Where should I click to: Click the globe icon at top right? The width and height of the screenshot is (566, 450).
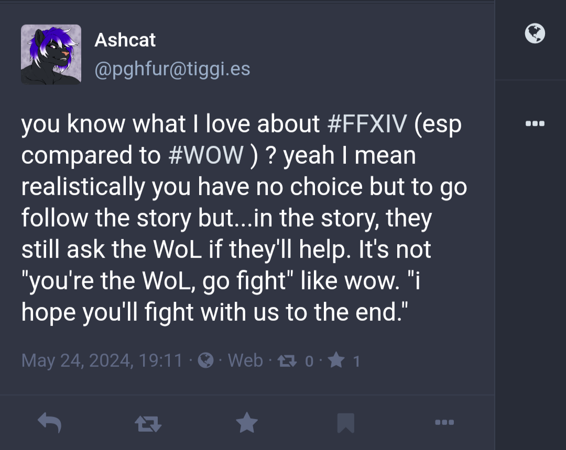click(x=535, y=33)
